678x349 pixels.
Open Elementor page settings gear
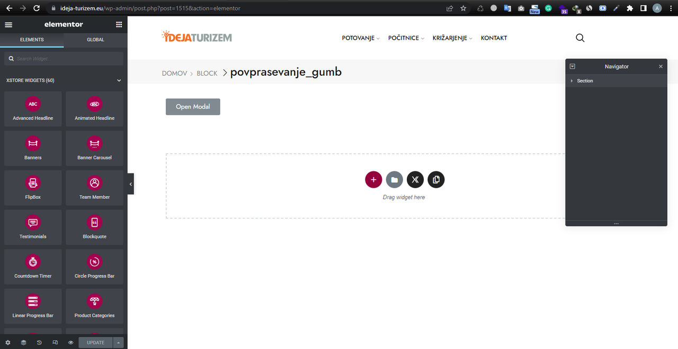point(8,343)
